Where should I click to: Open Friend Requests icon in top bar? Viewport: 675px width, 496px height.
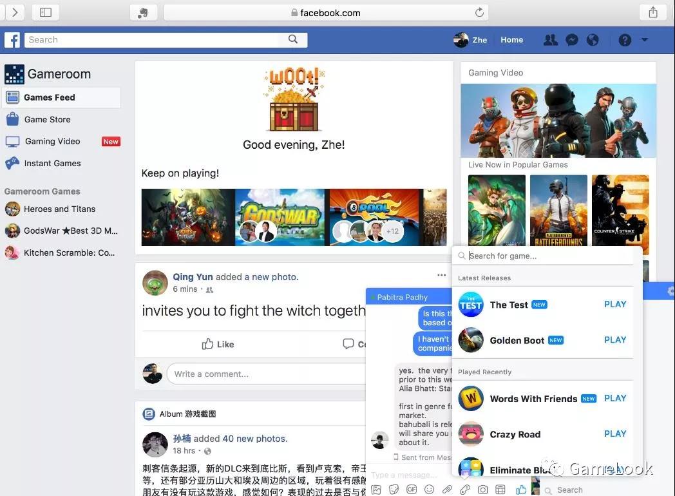click(551, 40)
